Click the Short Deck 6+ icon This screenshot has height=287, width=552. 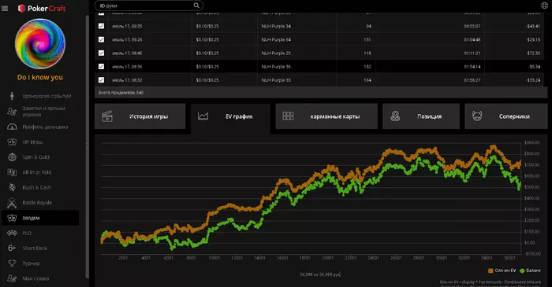pos(12,248)
